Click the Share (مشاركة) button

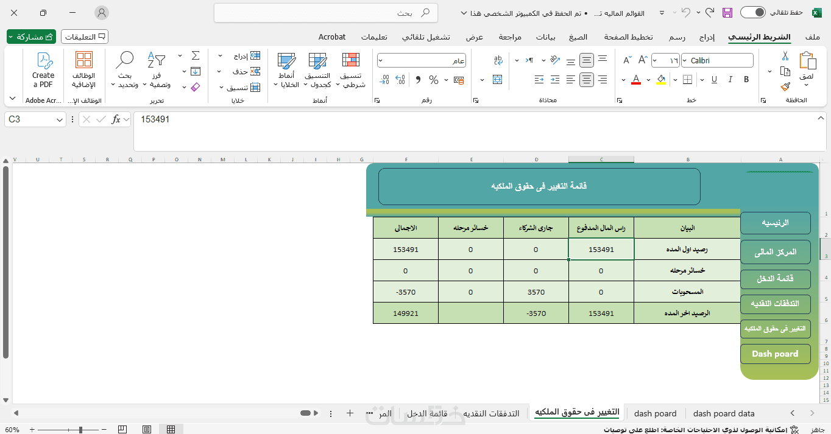click(x=31, y=37)
